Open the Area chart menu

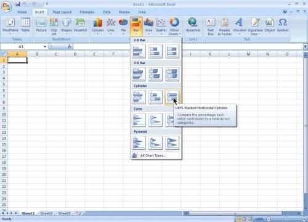149,26
